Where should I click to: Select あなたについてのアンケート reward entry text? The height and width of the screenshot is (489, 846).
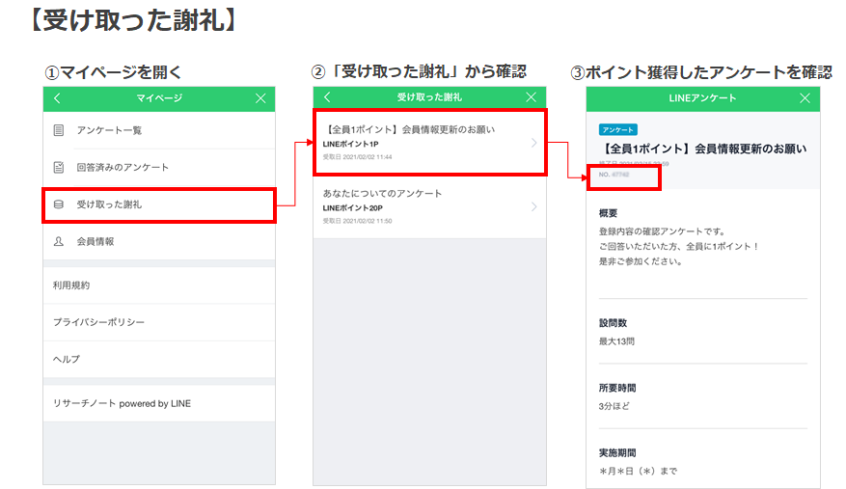(x=382, y=193)
